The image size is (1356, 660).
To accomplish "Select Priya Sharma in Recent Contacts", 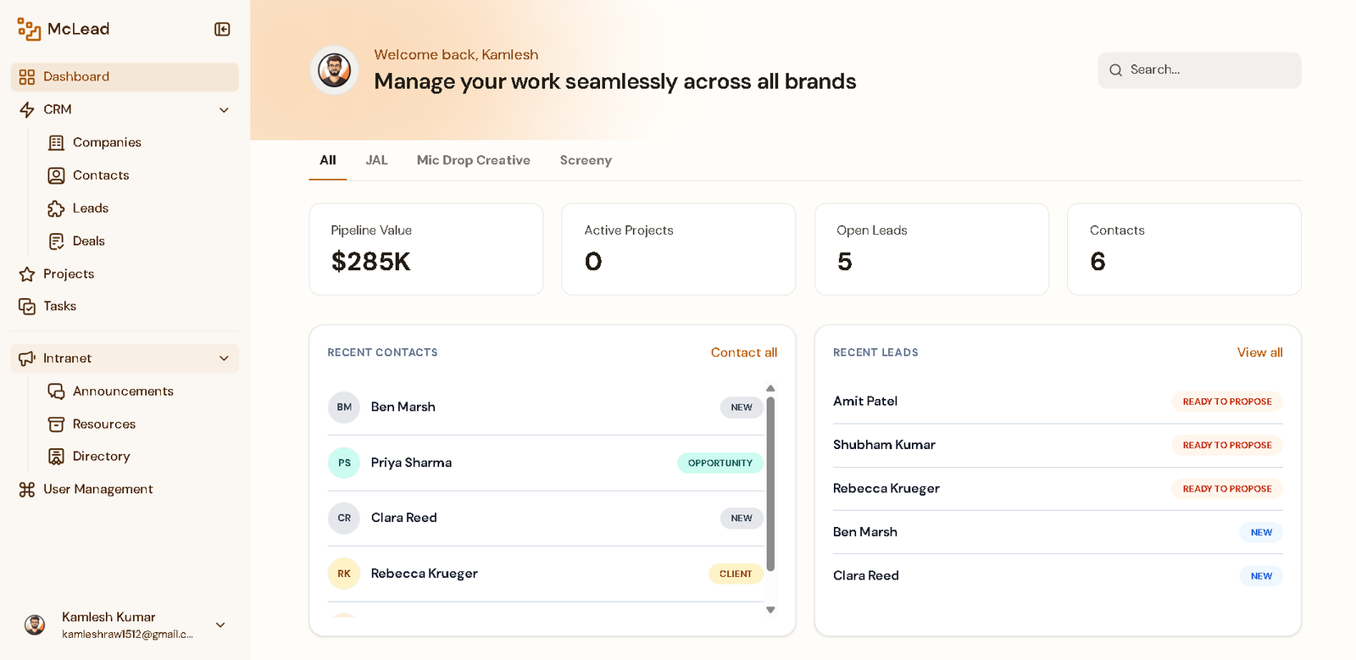I will (x=546, y=463).
